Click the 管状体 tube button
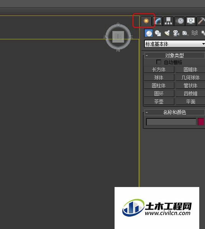This screenshot has height=229, width=205. [190, 85]
